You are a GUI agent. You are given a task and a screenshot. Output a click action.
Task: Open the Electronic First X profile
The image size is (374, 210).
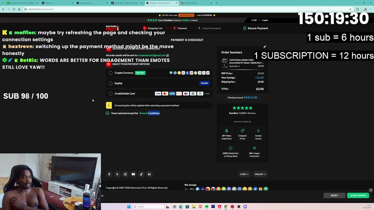click(x=117, y=174)
